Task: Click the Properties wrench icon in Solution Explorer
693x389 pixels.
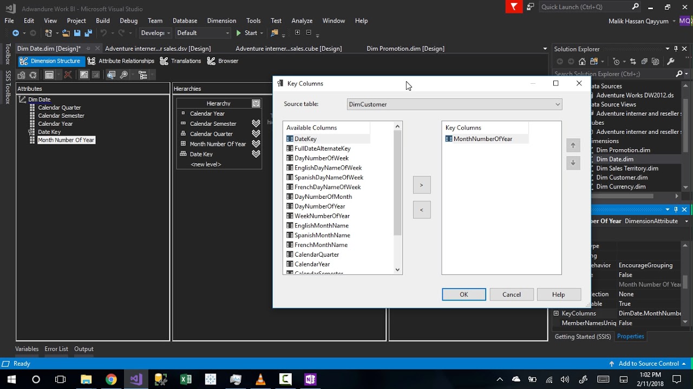Action: point(671,62)
